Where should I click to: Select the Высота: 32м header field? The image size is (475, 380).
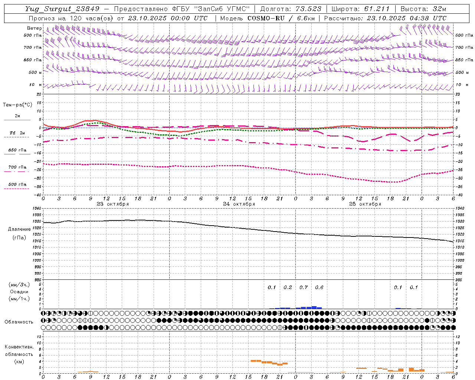423,9
